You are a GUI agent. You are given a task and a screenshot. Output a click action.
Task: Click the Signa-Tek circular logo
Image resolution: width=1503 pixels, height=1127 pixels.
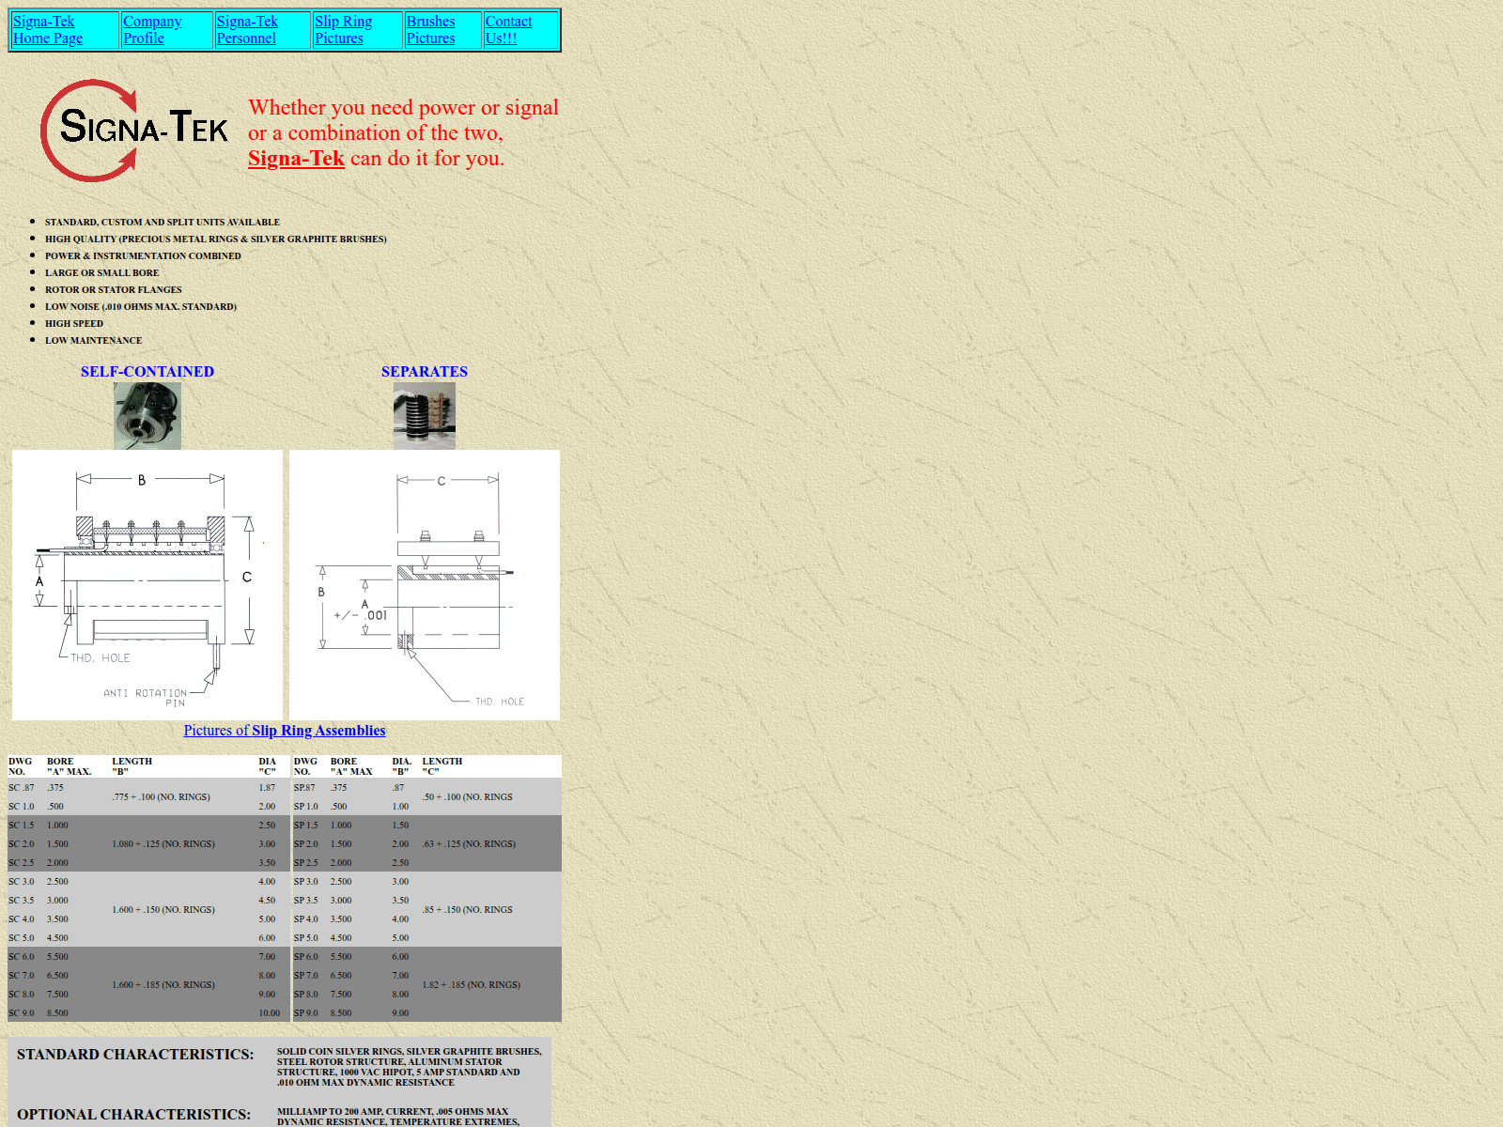coord(133,131)
